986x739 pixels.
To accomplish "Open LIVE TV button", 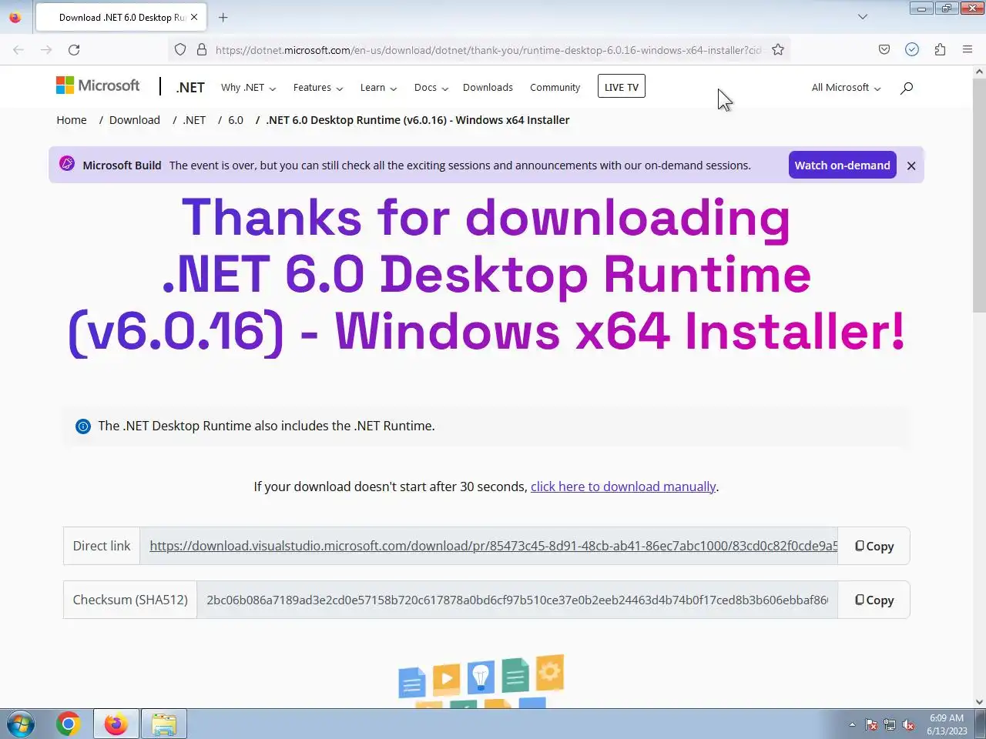I will tap(622, 86).
